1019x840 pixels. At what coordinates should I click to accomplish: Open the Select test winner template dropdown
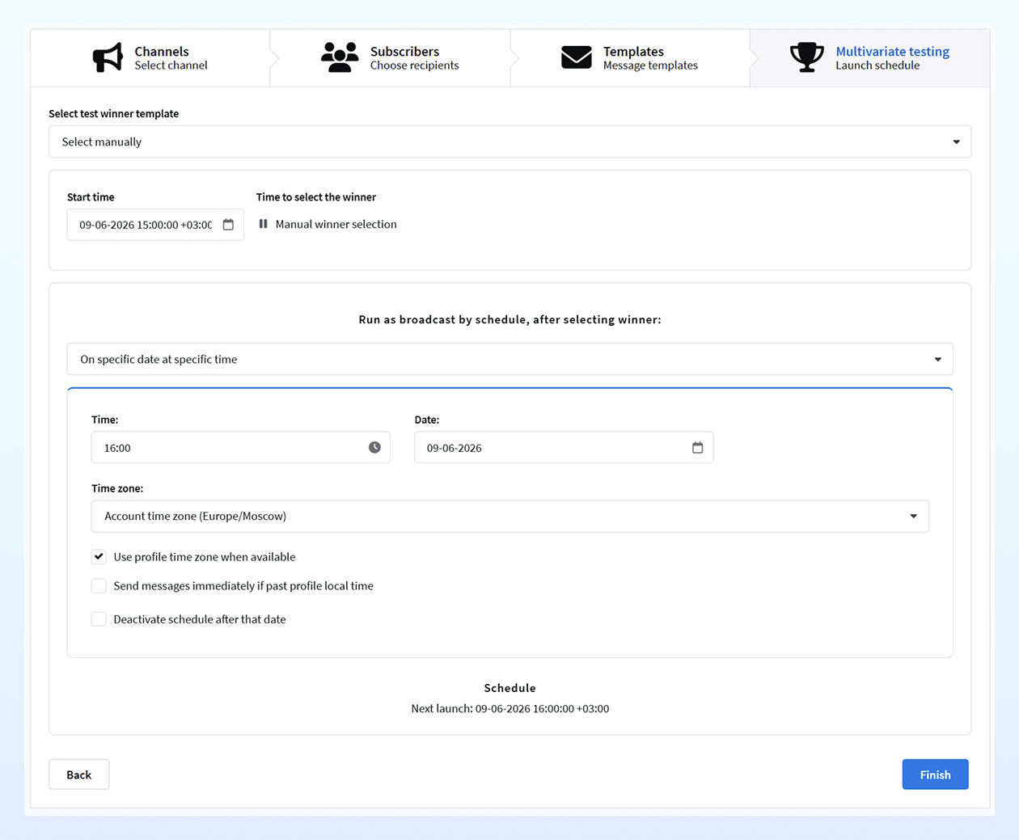(509, 141)
